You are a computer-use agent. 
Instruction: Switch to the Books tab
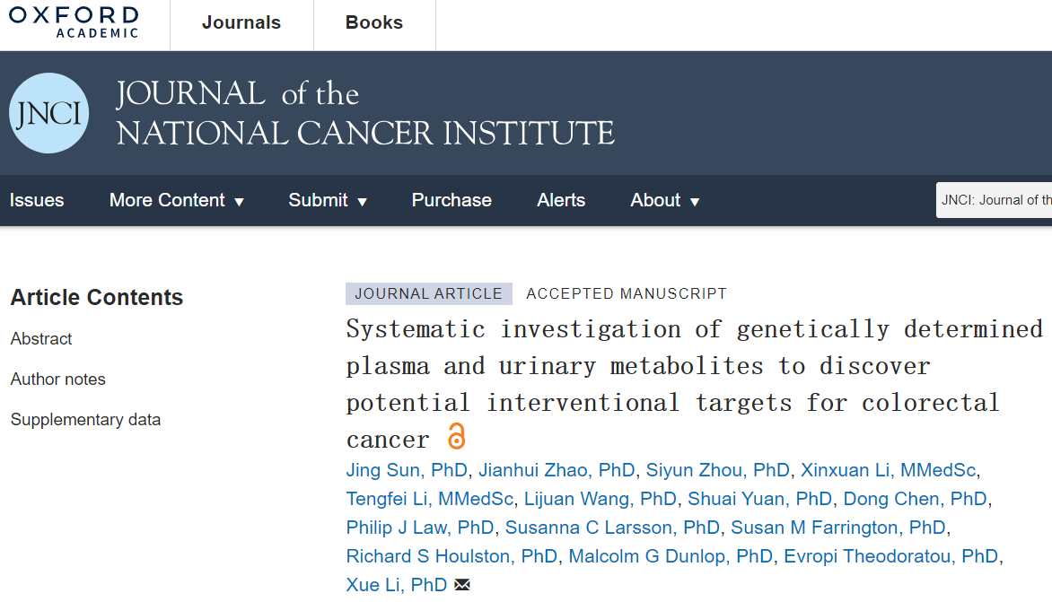[374, 23]
